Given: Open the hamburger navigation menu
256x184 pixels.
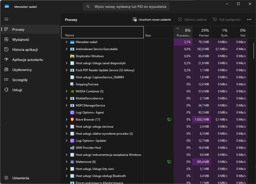Looking at the screenshot, I should 7,19.
